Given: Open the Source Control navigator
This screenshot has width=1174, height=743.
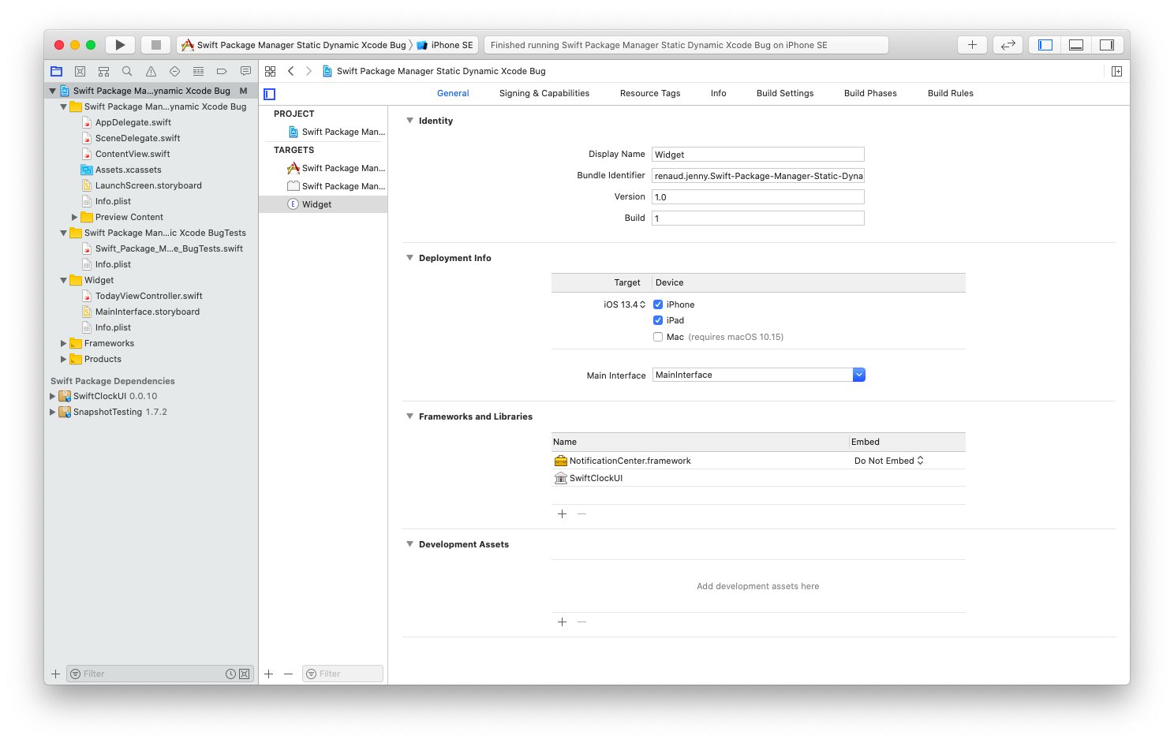Looking at the screenshot, I should (x=80, y=71).
